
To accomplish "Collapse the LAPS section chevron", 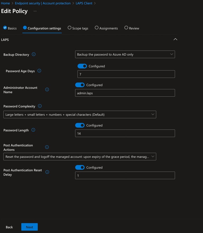I will pyautogui.click(x=175, y=39).
